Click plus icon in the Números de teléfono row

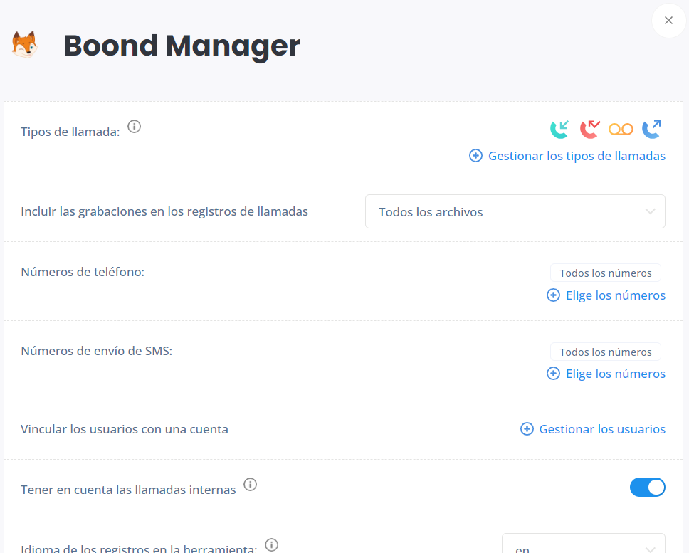pos(553,295)
